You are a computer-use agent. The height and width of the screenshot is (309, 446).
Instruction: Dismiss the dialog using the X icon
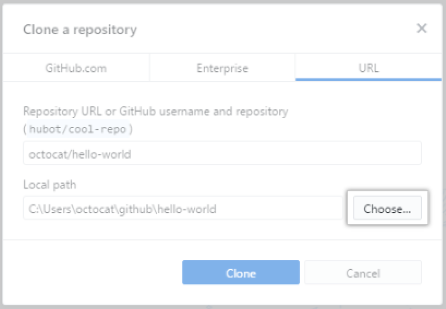tap(422, 29)
